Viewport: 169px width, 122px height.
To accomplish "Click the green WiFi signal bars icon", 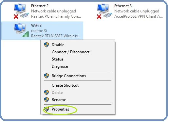I will 26,34.
